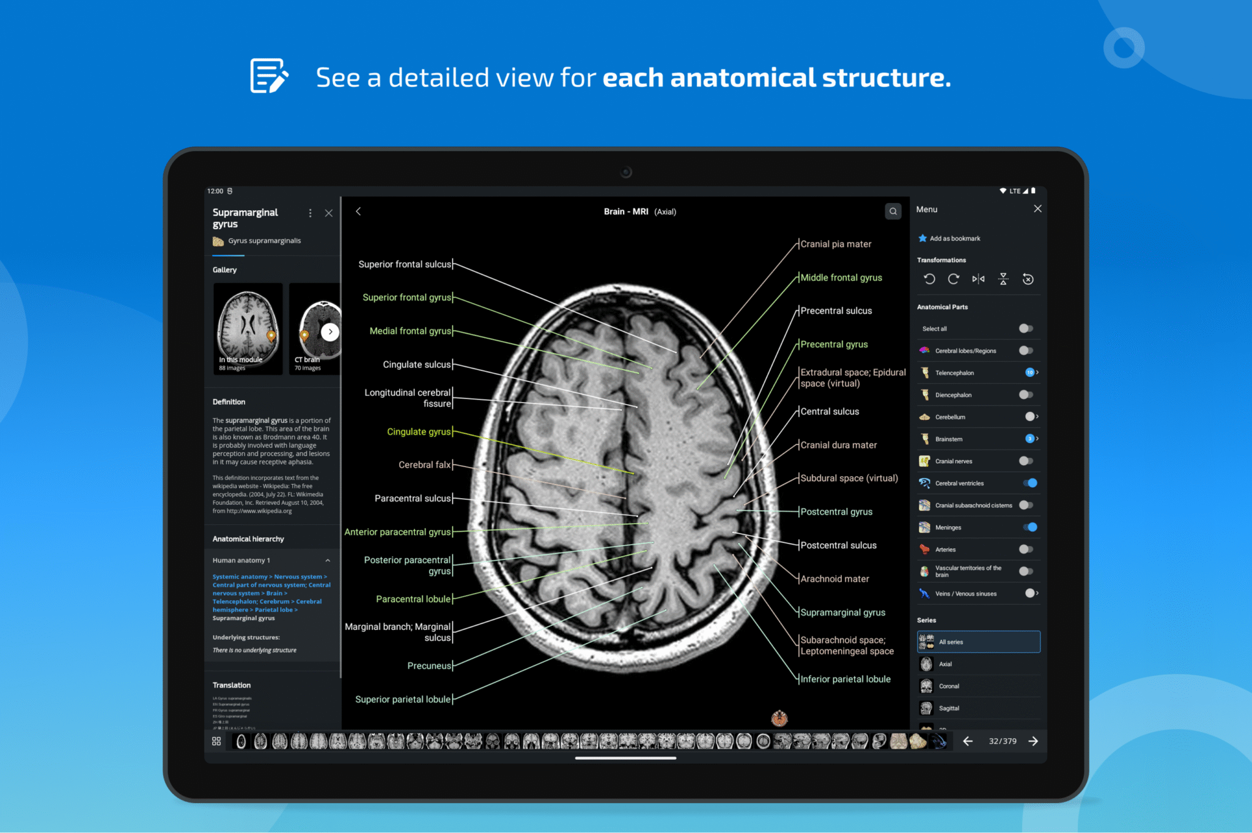Click Add as bookmark

tap(949, 238)
